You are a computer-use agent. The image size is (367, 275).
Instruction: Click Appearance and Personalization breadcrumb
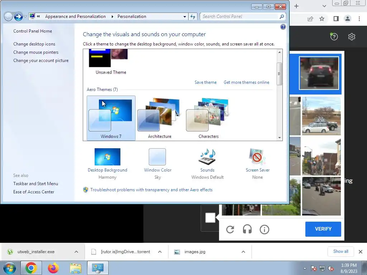[x=75, y=16]
